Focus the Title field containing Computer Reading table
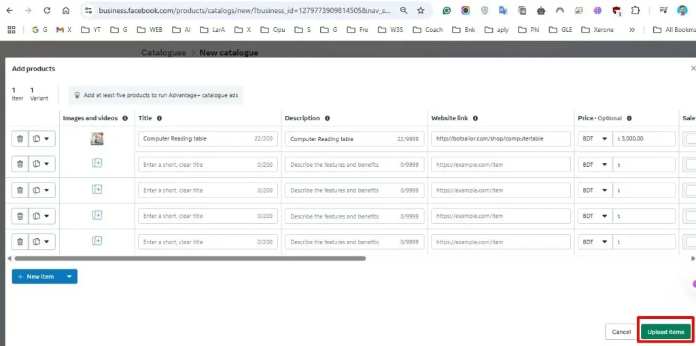The width and height of the screenshot is (696, 346). pos(208,138)
